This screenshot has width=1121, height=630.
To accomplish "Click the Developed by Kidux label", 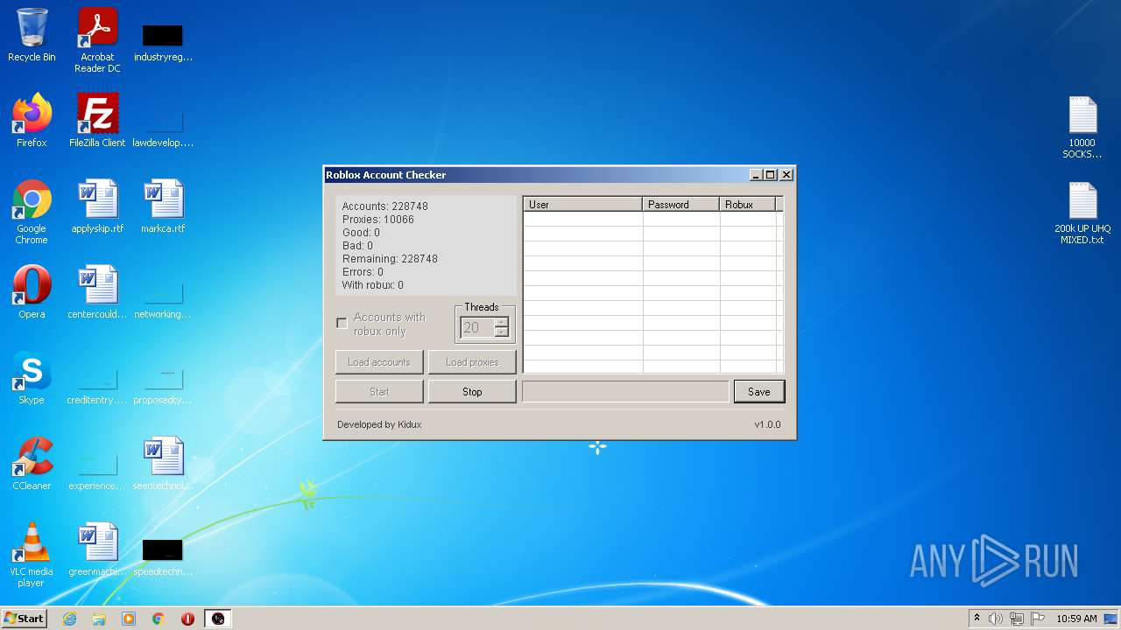I will point(379,424).
